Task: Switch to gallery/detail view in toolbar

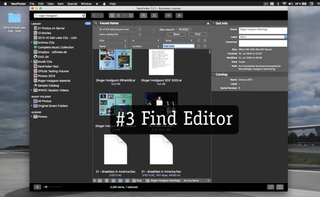Action: point(131,16)
